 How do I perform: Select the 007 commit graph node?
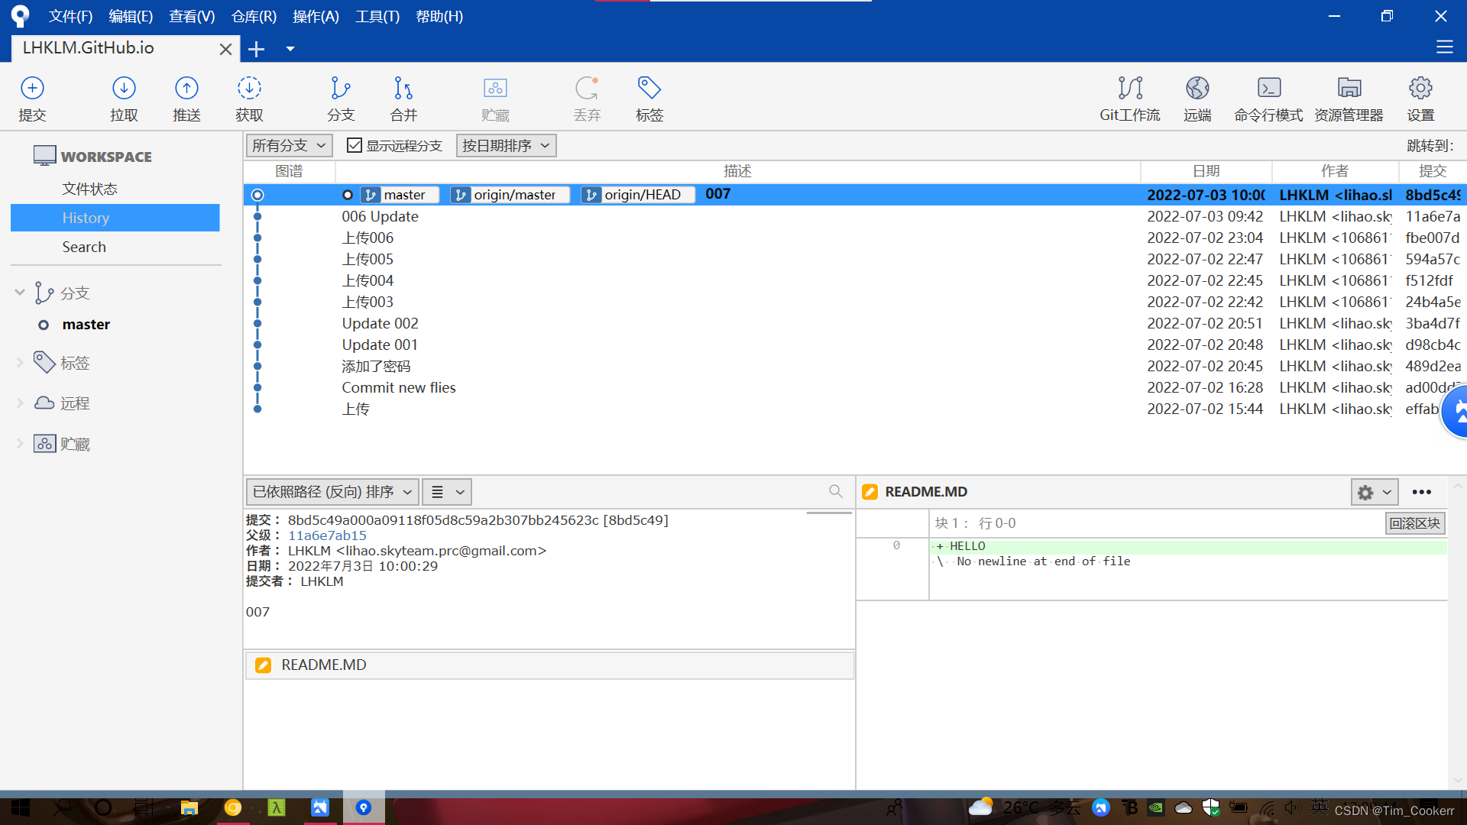[x=257, y=195]
